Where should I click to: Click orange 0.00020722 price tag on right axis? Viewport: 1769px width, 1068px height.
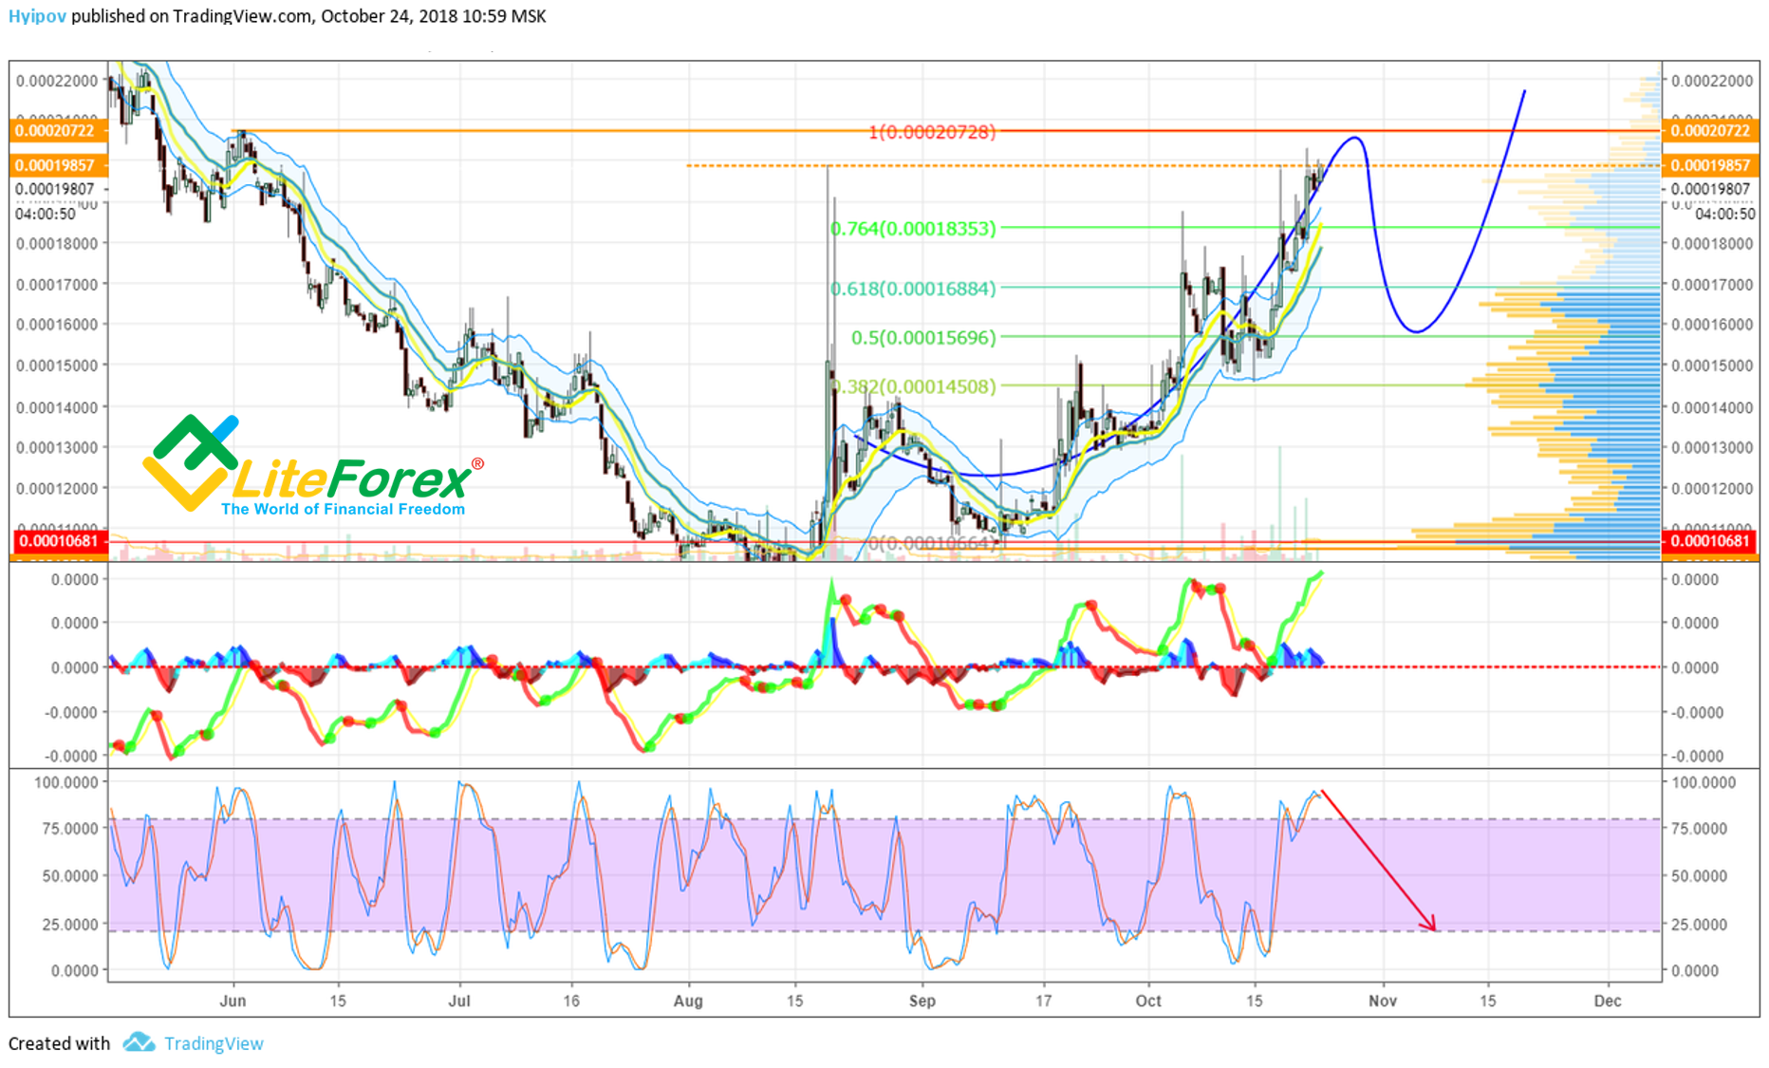[1710, 130]
